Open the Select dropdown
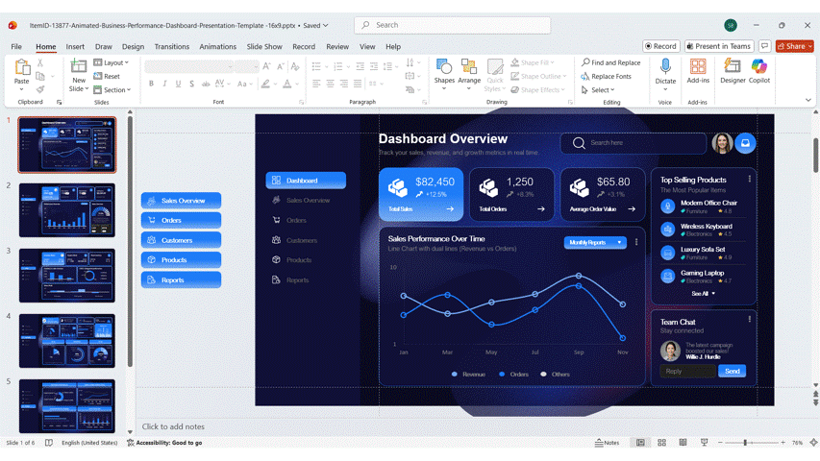This screenshot has height=461, width=820. coord(598,90)
